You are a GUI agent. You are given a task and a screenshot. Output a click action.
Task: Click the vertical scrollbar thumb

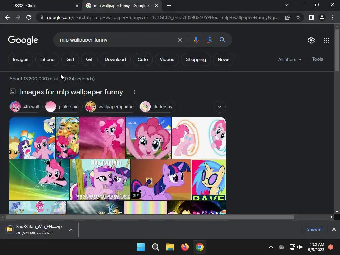337,50
